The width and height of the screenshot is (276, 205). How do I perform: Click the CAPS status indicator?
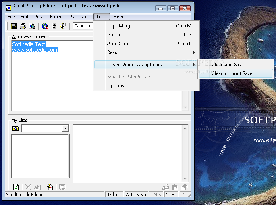pos(156,195)
